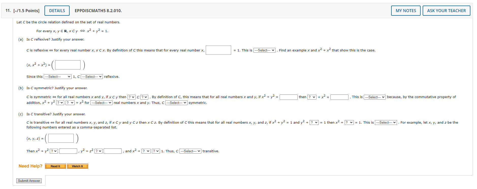Viewport: 477px width, 189px height.
Task: Open the Select dropdown after 'This is' in part (a)
Action: point(264,50)
